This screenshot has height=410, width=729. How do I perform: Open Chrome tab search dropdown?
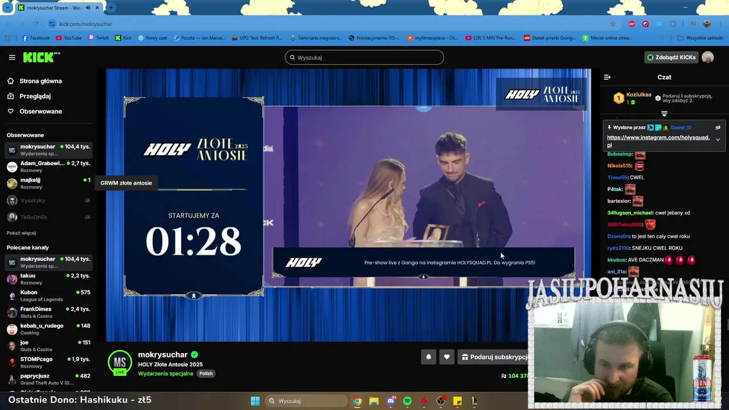tap(7, 8)
